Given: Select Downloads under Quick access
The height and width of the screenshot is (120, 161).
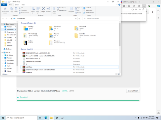Looking at the screenshot, I should tap(10, 29).
